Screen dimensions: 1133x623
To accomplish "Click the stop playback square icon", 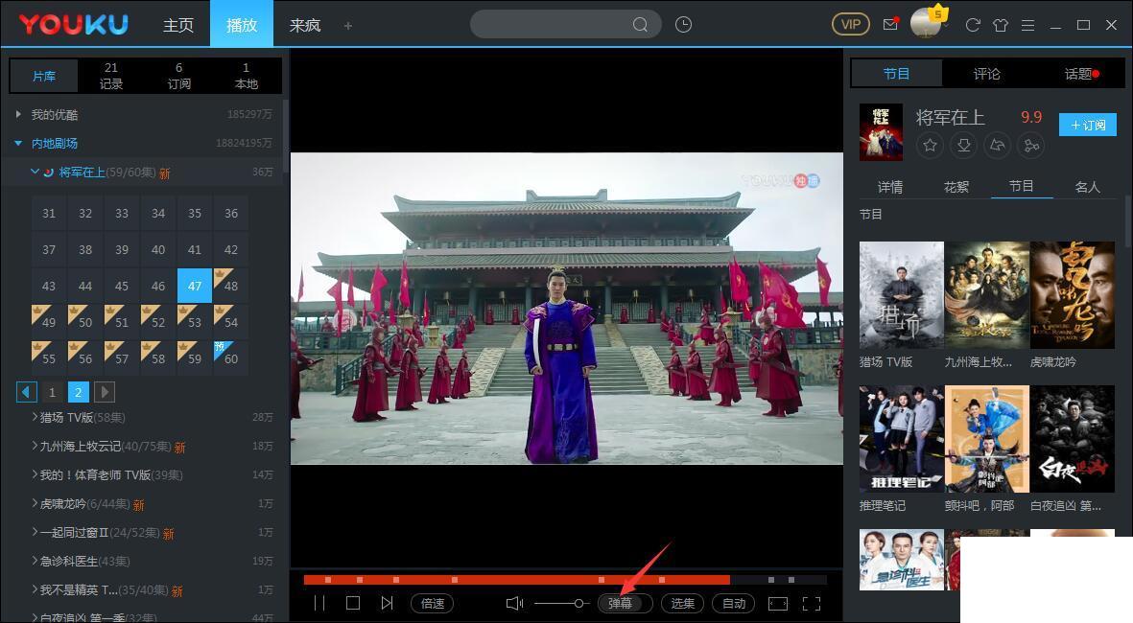I will pos(352,603).
